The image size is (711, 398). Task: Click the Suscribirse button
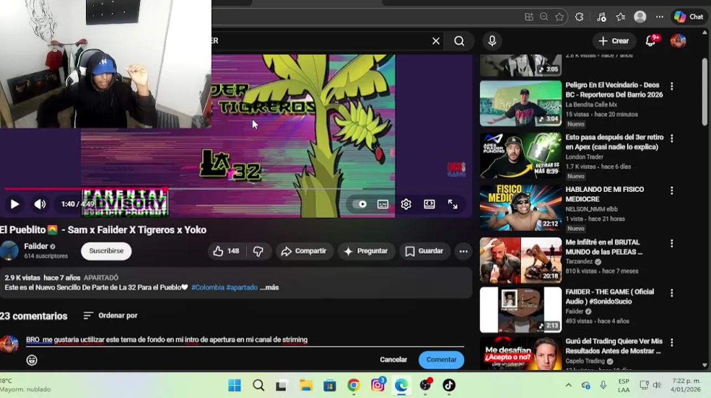(x=106, y=250)
